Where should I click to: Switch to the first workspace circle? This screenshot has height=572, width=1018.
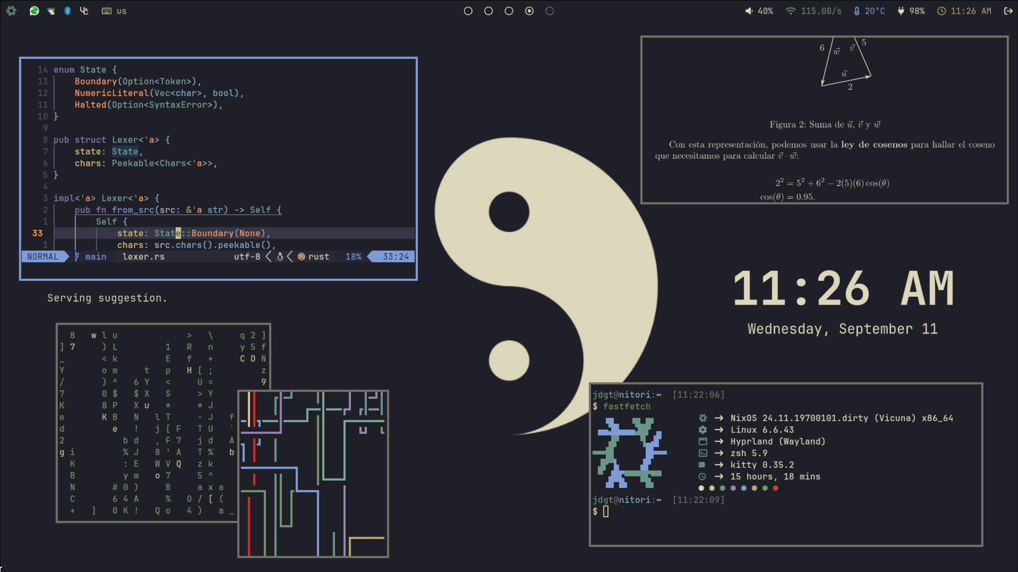pyautogui.click(x=468, y=11)
